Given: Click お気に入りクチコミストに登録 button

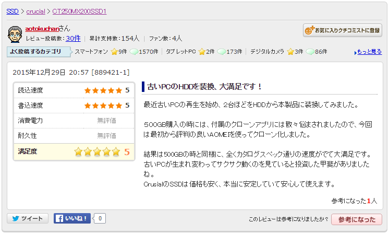Looking at the screenshot, I should [x=343, y=30].
